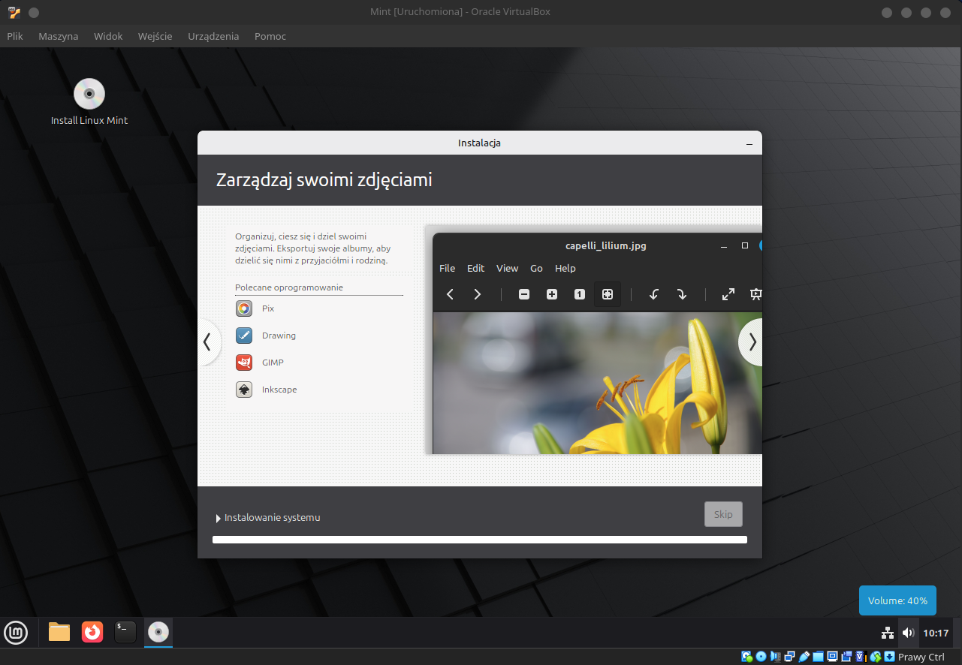
Task: Click the optical disc indicator in status bar
Action: 761,657
